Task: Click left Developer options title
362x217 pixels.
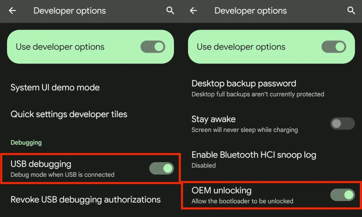Action: tap(70, 11)
